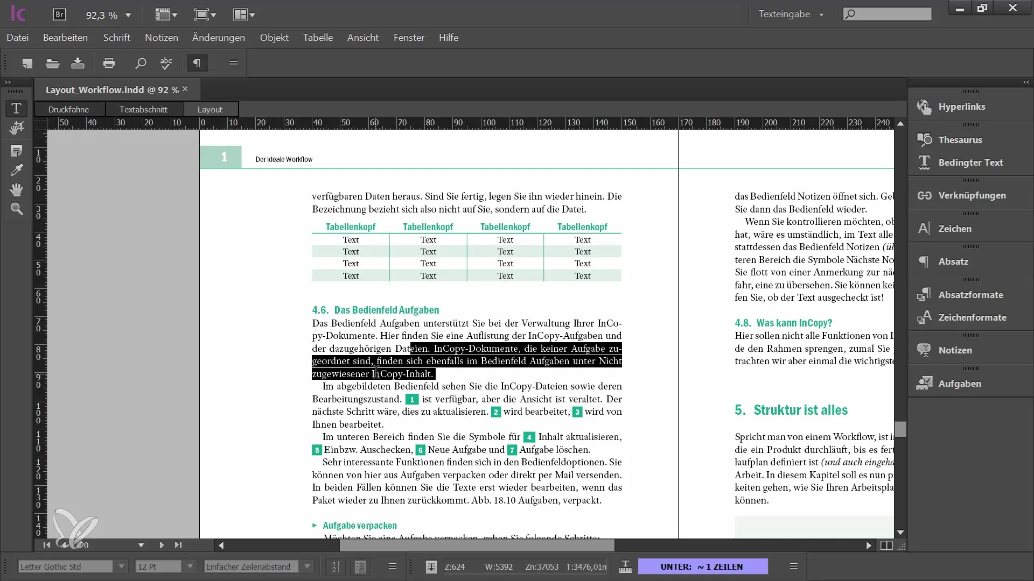Screen dimensions: 1034x581
Task: Click the print icon in the toolbar
Action: click(109, 63)
